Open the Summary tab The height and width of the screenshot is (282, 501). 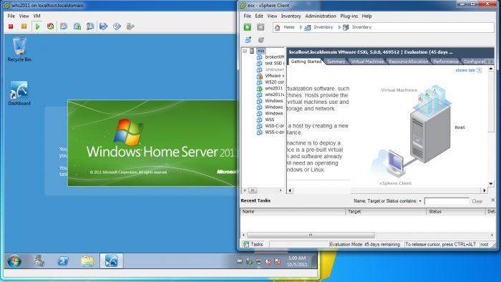(336, 62)
